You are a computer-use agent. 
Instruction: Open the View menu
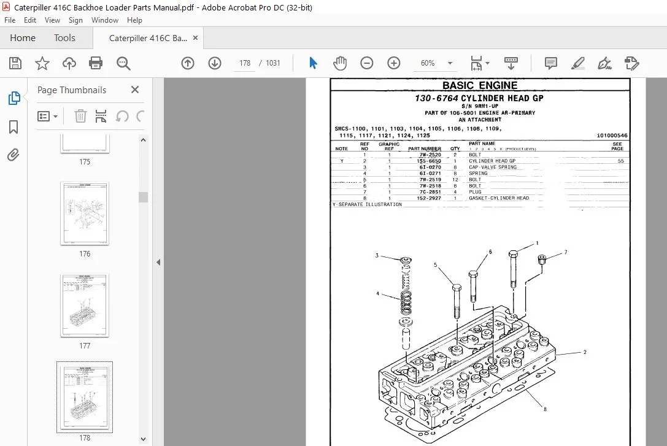(x=52, y=20)
